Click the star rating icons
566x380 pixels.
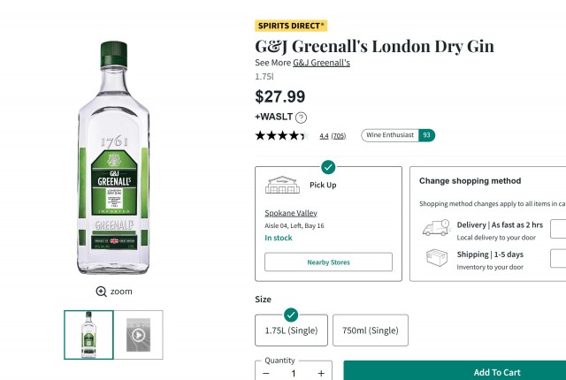(x=280, y=136)
